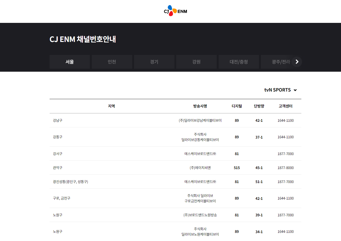Click 구로금천케이블티브이 broadcaster name
Image resolution: width=341 pixels, height=241 pixels.
point(200,201)
